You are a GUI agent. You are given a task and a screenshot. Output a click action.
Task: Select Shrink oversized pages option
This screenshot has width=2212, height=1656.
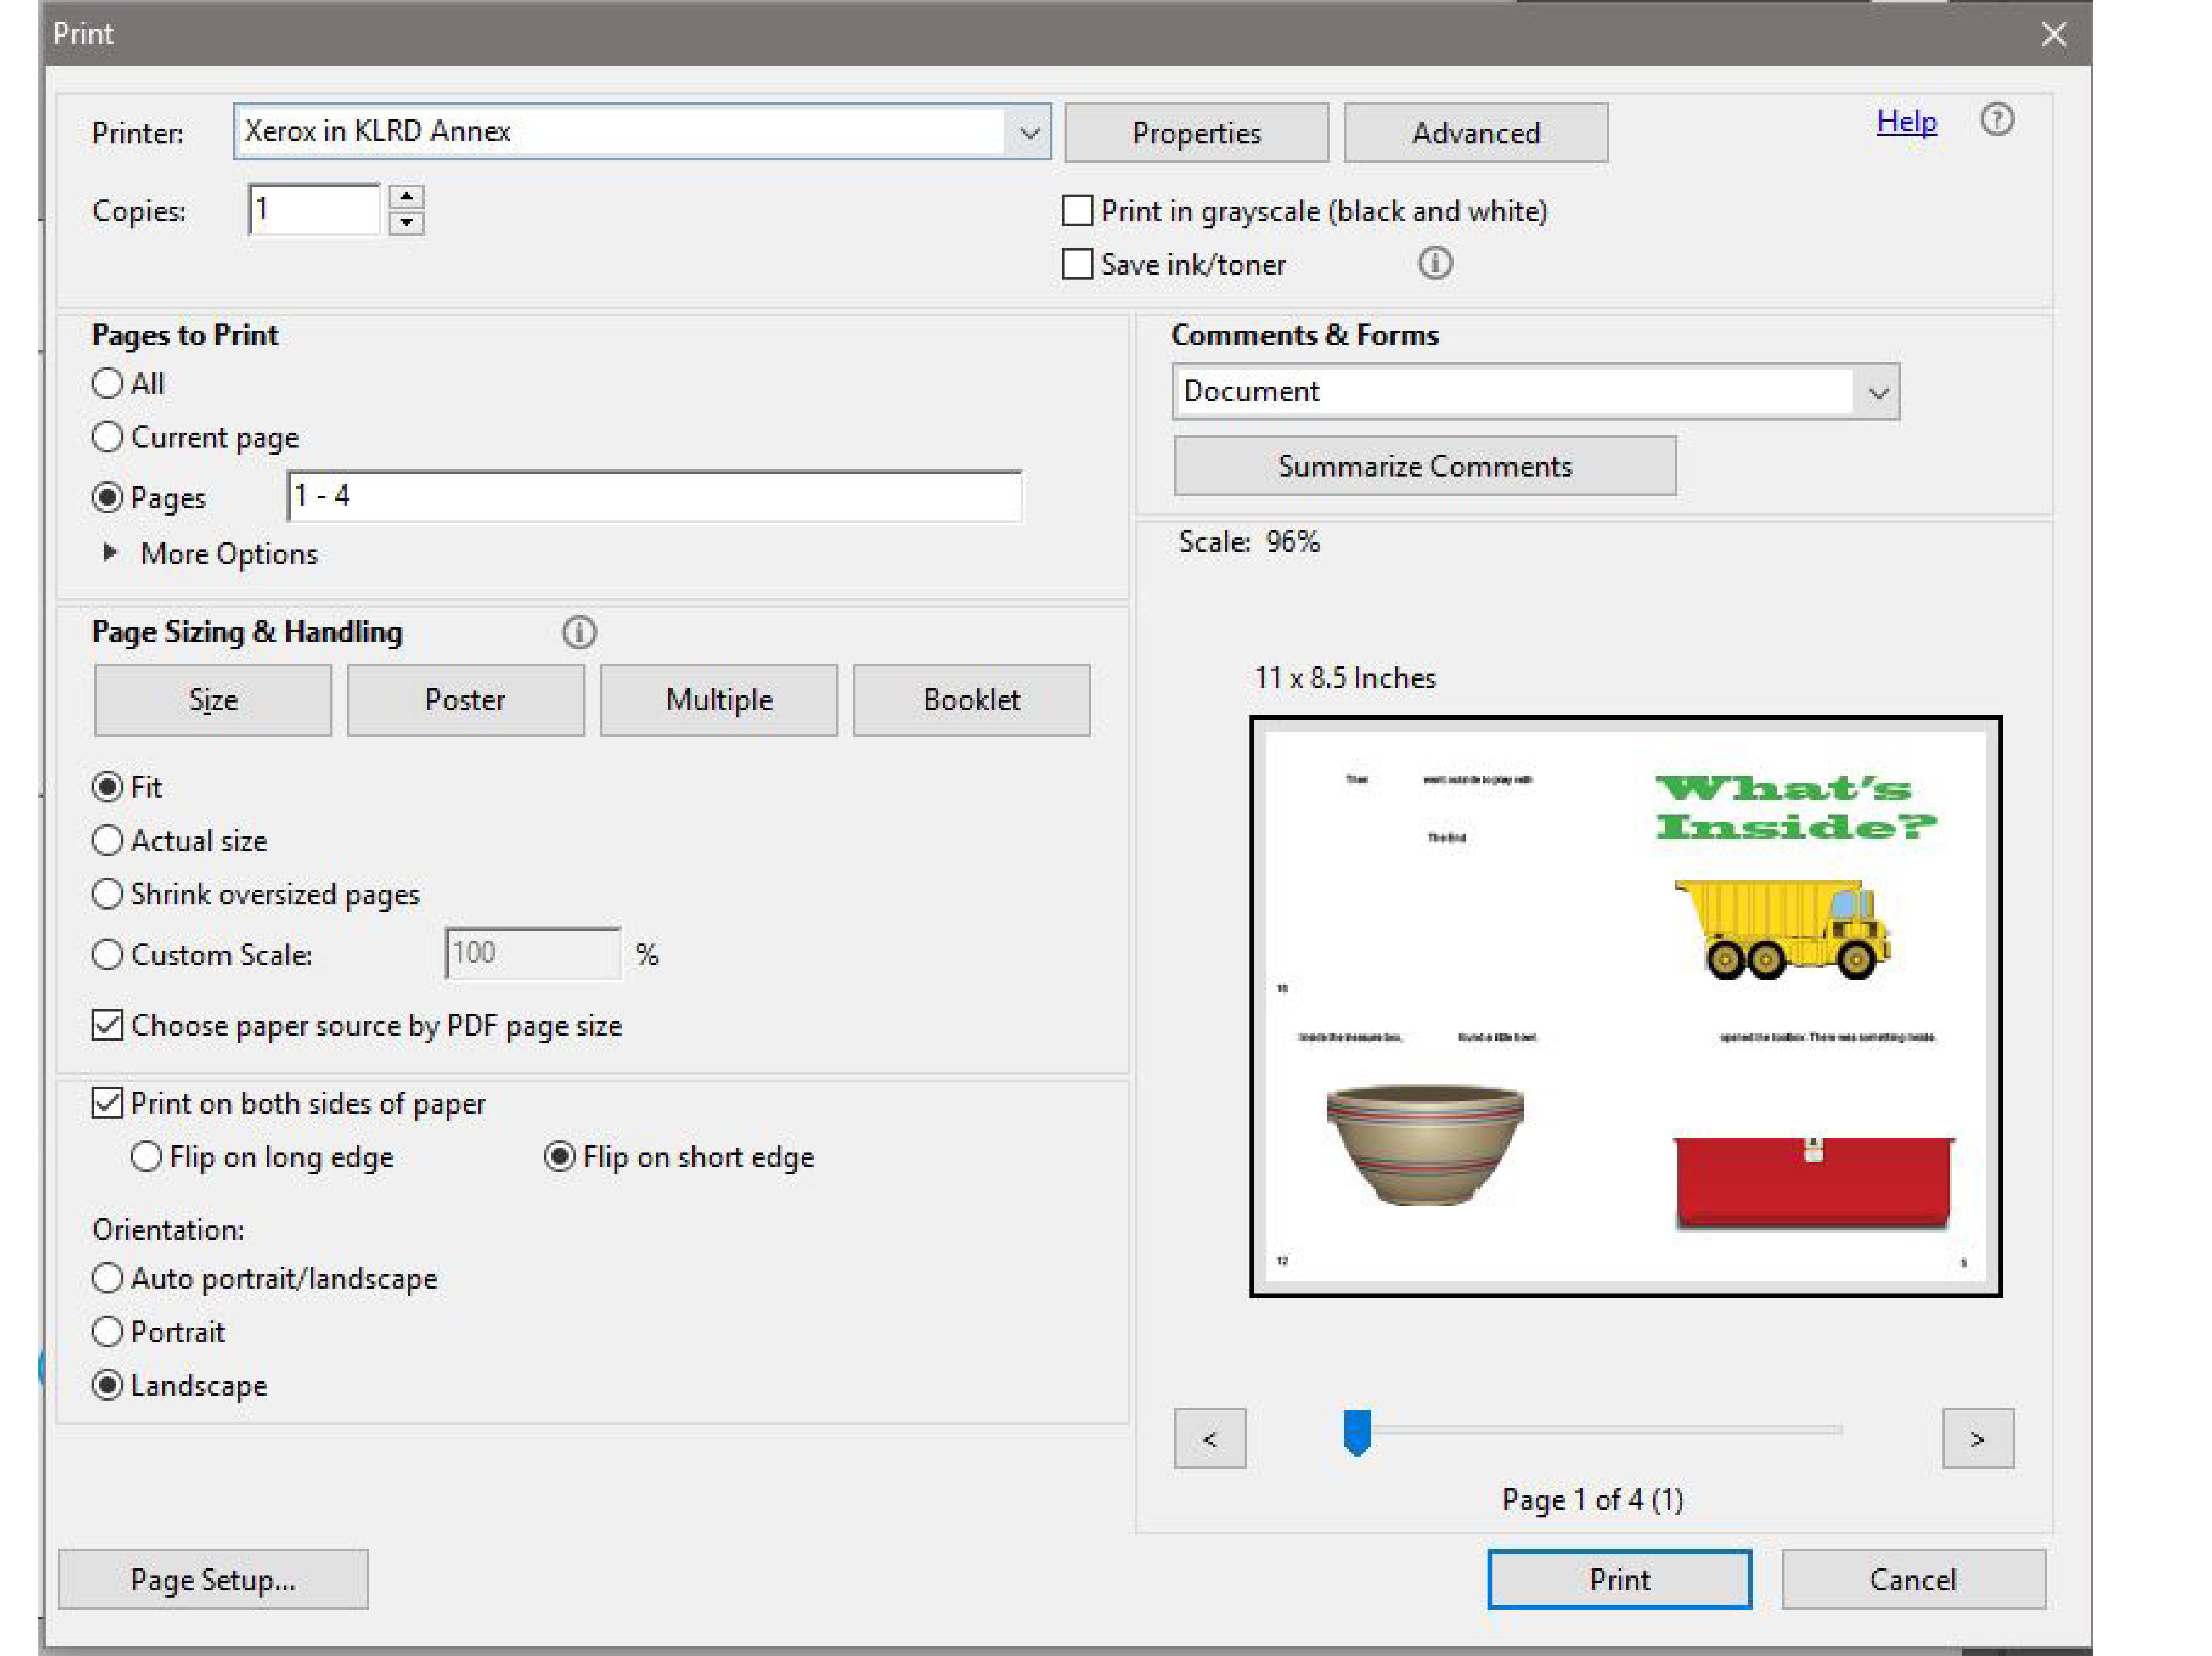point(107,894)
